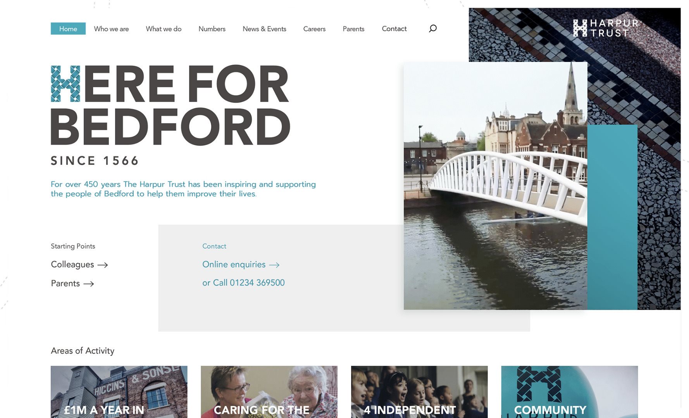
Task: Follow the Online enquiries link
Action: pos(234,264)
